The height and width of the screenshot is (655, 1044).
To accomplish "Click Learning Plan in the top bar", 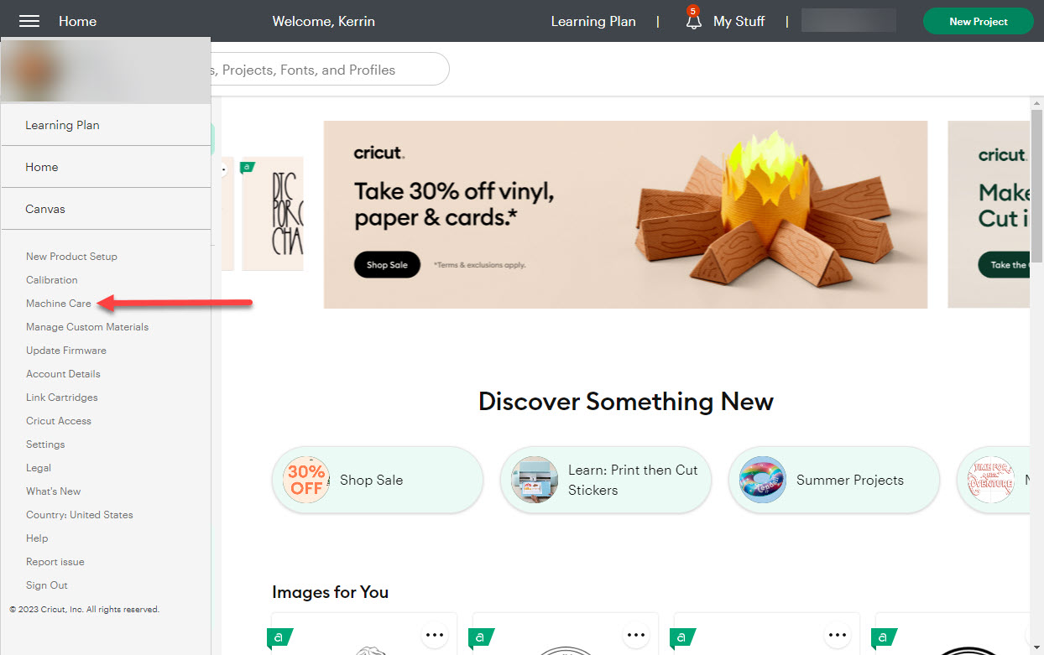I will (x=592, y=22).
